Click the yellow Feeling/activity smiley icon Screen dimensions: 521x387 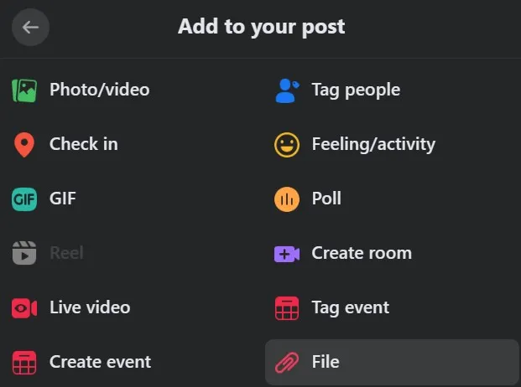click(287, 145)
